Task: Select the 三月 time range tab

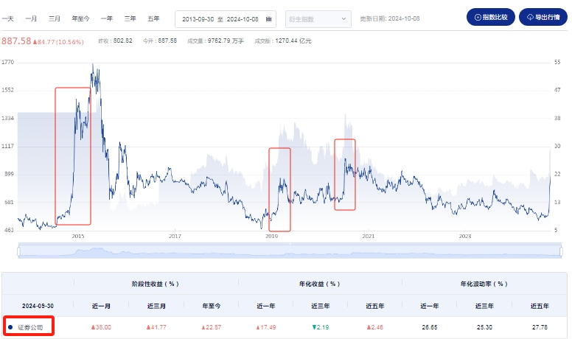Action: tap(55, 18)
